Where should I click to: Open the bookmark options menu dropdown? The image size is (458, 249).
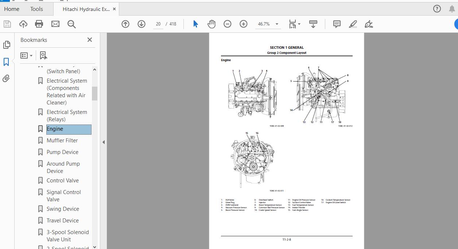27,55
